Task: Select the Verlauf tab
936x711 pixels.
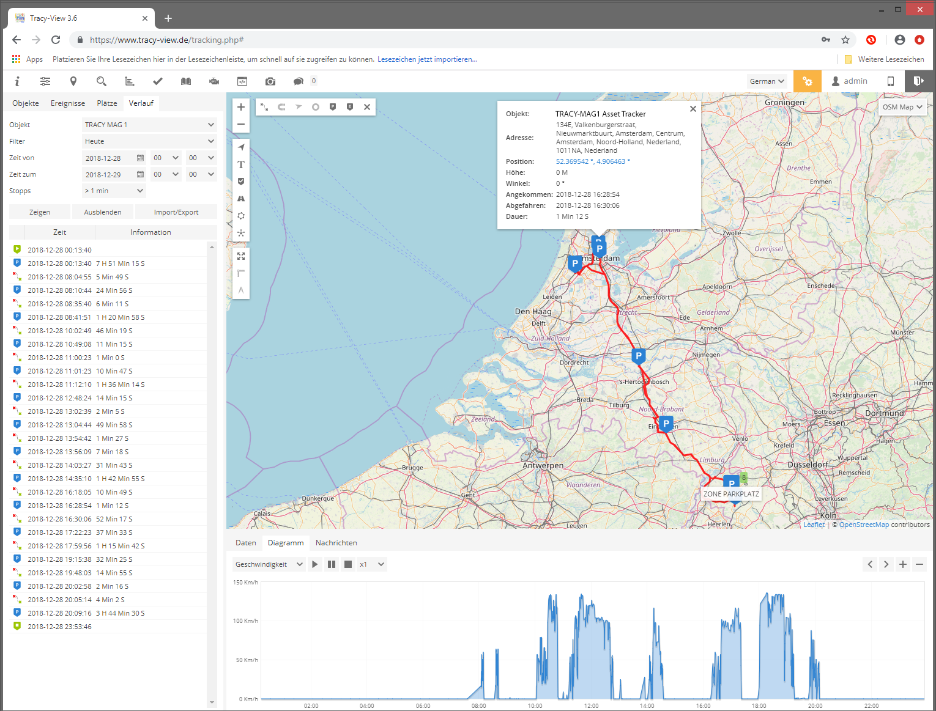Action: coord(141,103)
